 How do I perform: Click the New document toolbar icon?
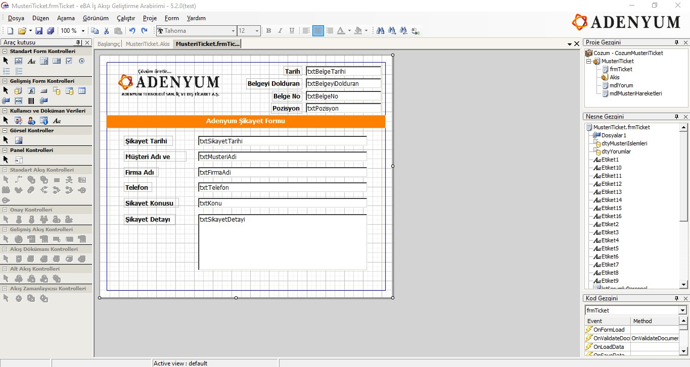pyautogui.click(x=10, y=31)
